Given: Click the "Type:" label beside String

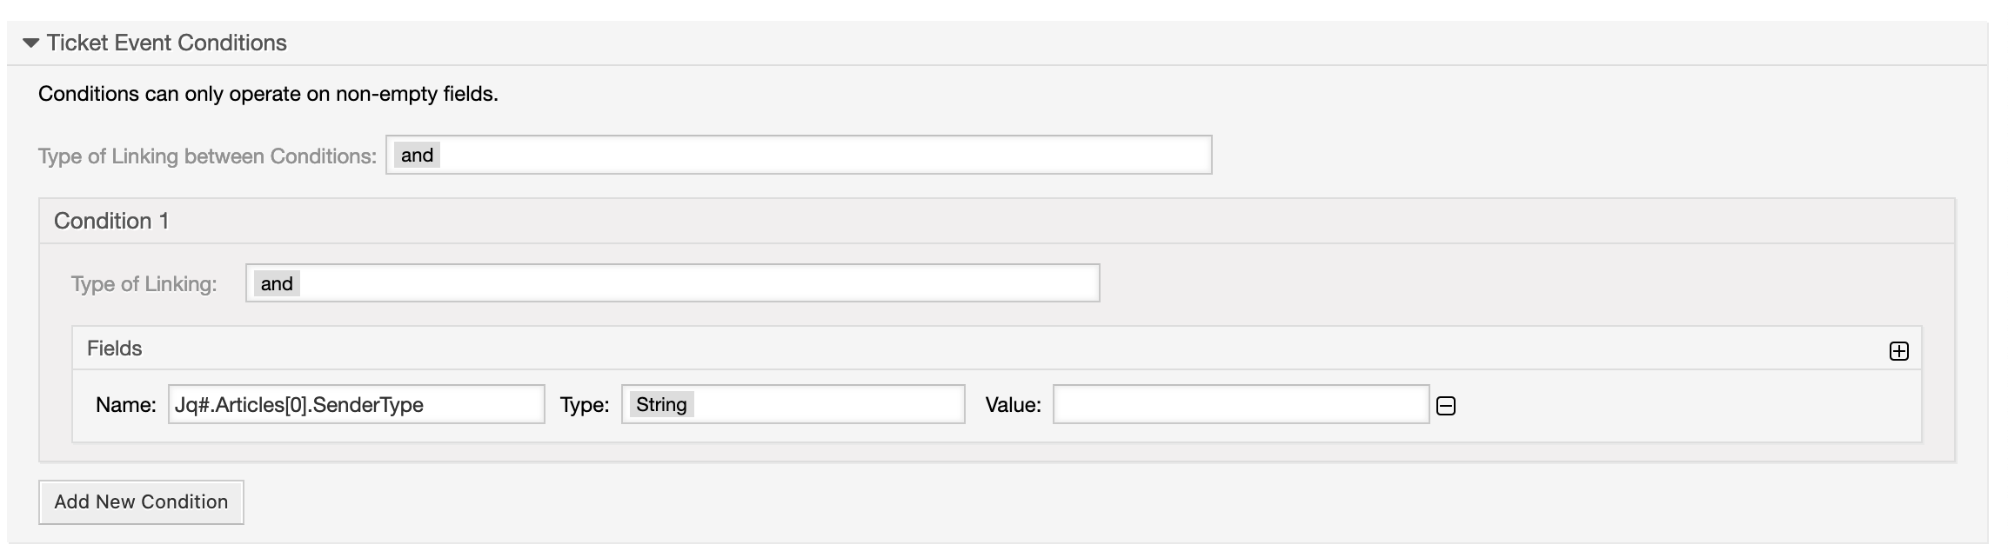Looking at the screenshot, I should (x=585, y=405).
